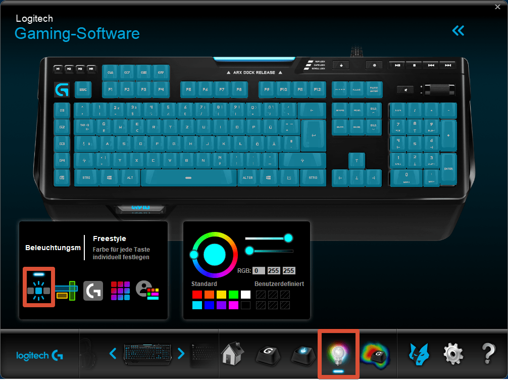
Task: Click the RGB green value field
Action: click(273, 271)
